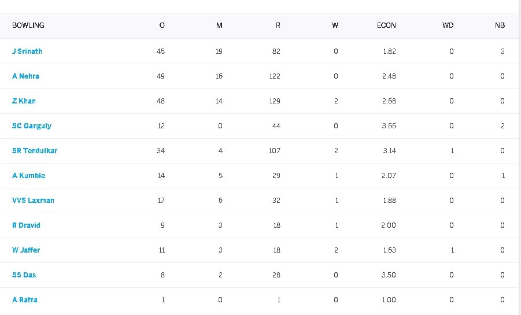Click SC Ganguly economy value 3.66
Screen dimensions: 521x315
tap(389, 126)
